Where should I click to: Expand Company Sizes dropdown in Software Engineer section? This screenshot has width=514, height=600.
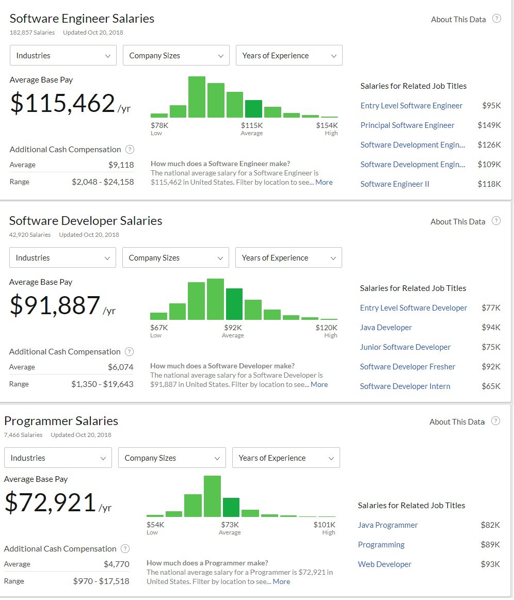[x=176, y=55]
